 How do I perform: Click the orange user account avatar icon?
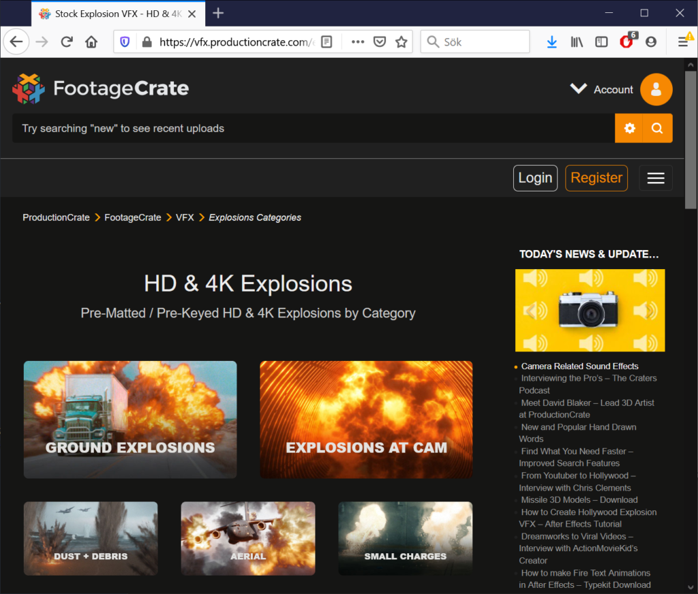[656, 89]
